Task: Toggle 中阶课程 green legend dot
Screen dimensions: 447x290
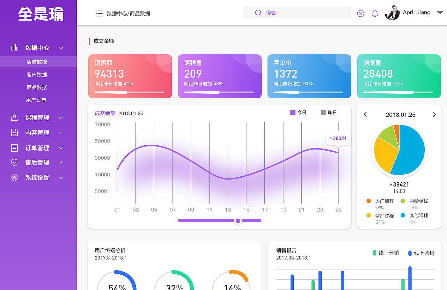Action: (x=403, y=201)
